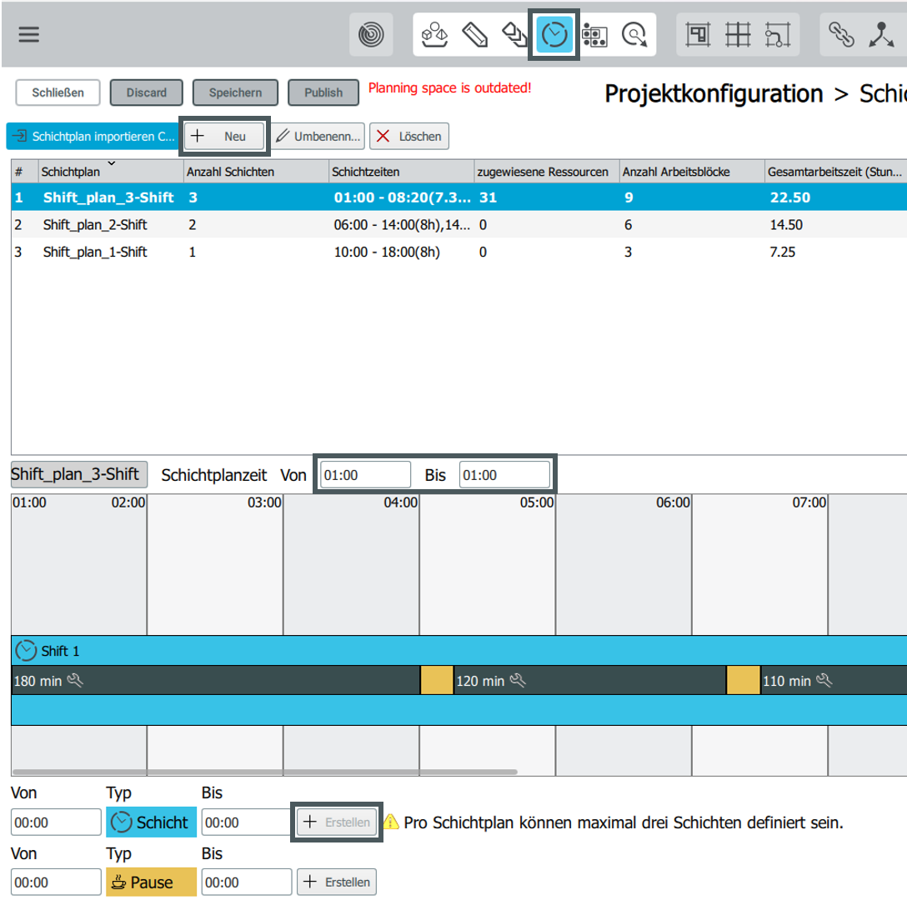Open the stacked layers arrow tool
The width and height of the screenshot is (907, 900).
514,35
